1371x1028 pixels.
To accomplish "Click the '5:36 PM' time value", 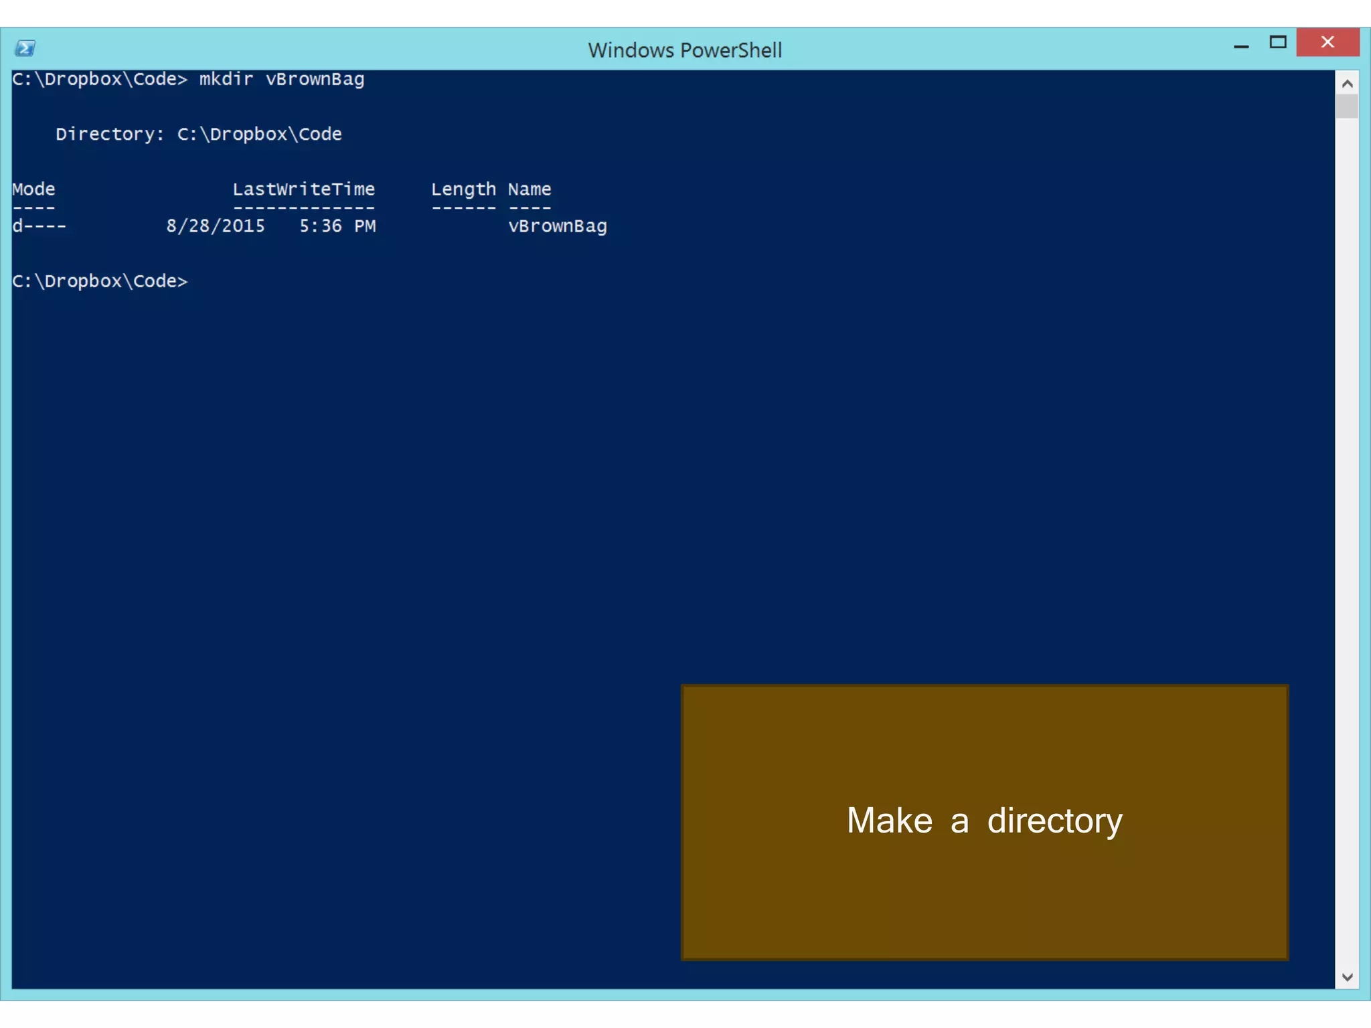I will point(337,226).
